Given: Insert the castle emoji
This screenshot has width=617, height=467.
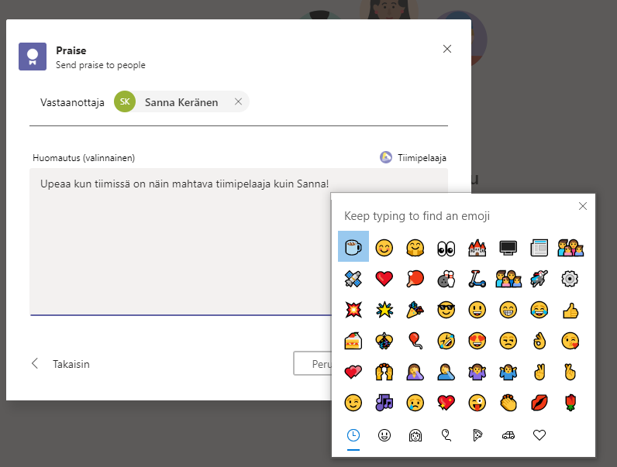Looking at the screenshot, I should pos(477,247).
